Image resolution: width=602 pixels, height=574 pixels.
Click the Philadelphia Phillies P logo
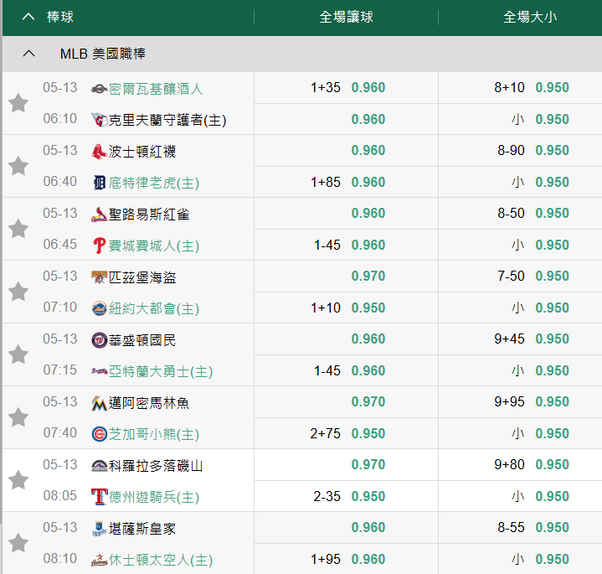[x=99, y=246]
